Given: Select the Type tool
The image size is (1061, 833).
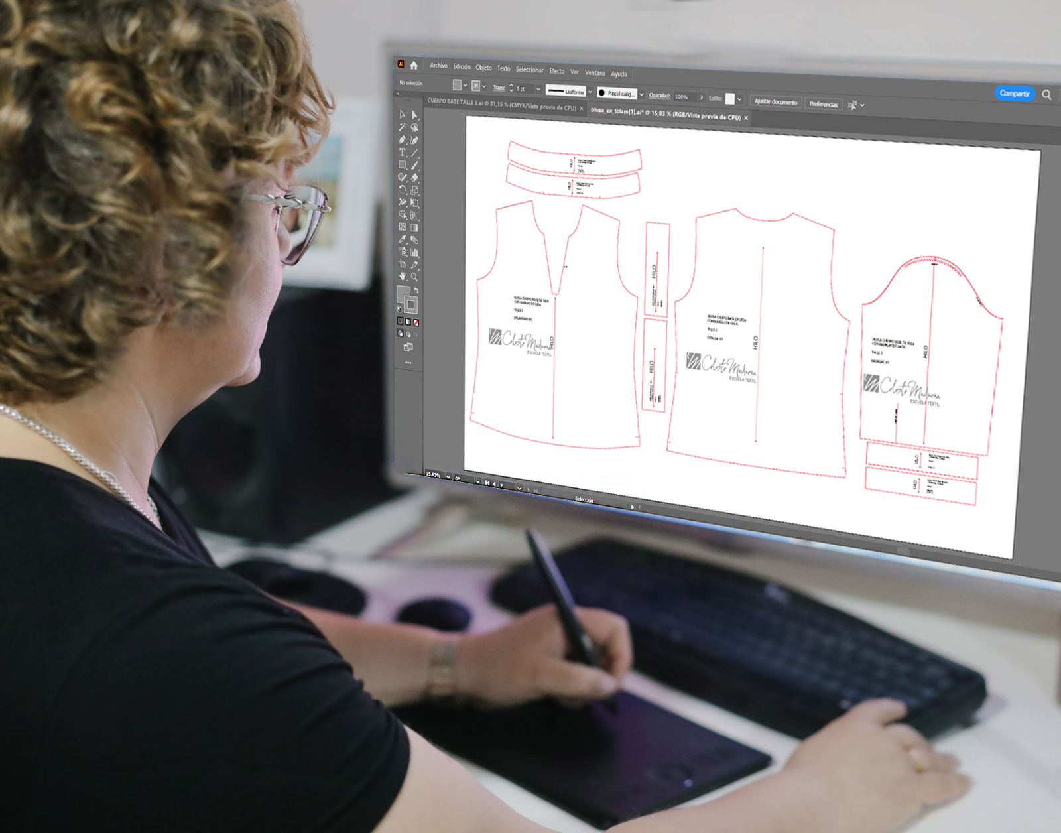Looking at the screenshot, I should tap(403, 152).
